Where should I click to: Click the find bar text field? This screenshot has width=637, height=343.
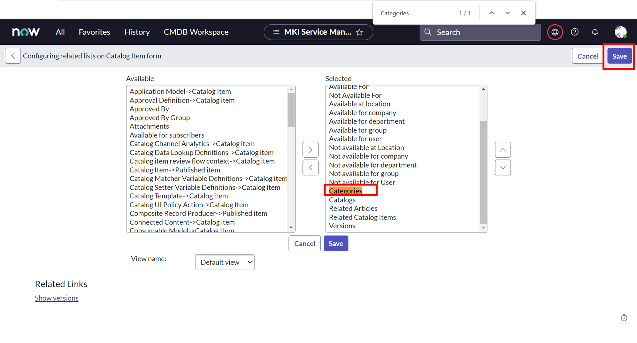415,13
